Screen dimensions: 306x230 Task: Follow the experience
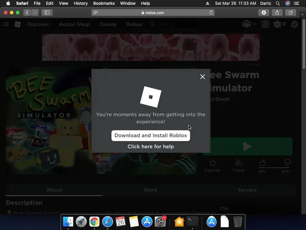(238, 165)
